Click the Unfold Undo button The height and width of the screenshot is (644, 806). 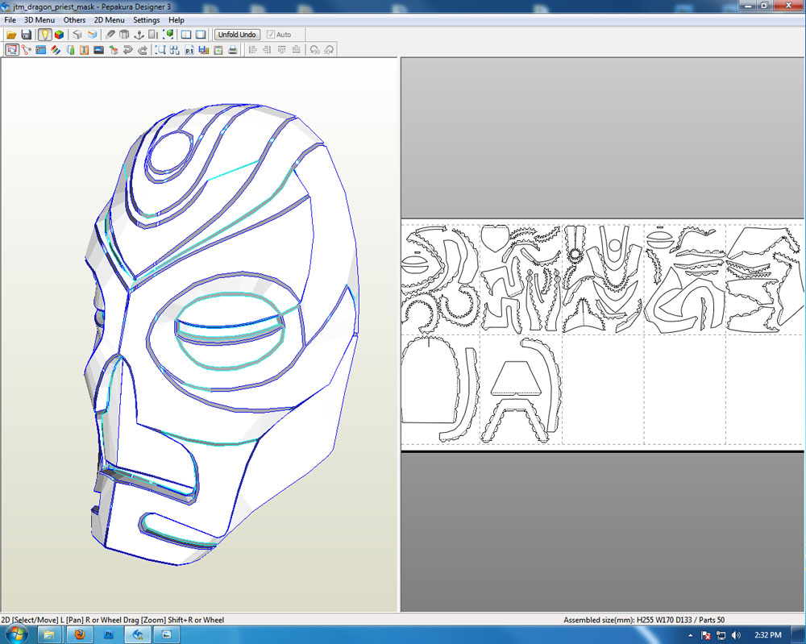(237, 35)
